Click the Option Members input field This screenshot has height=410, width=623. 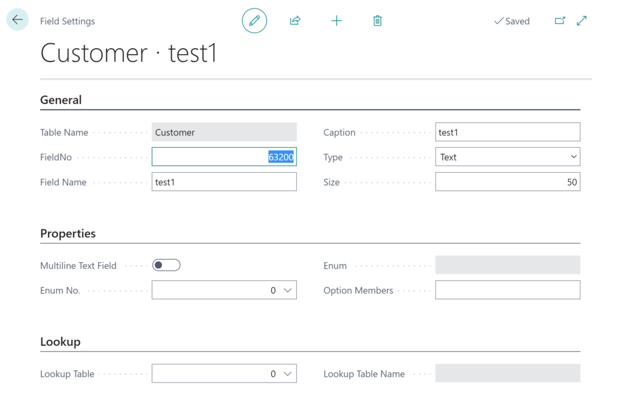[507, 290]
